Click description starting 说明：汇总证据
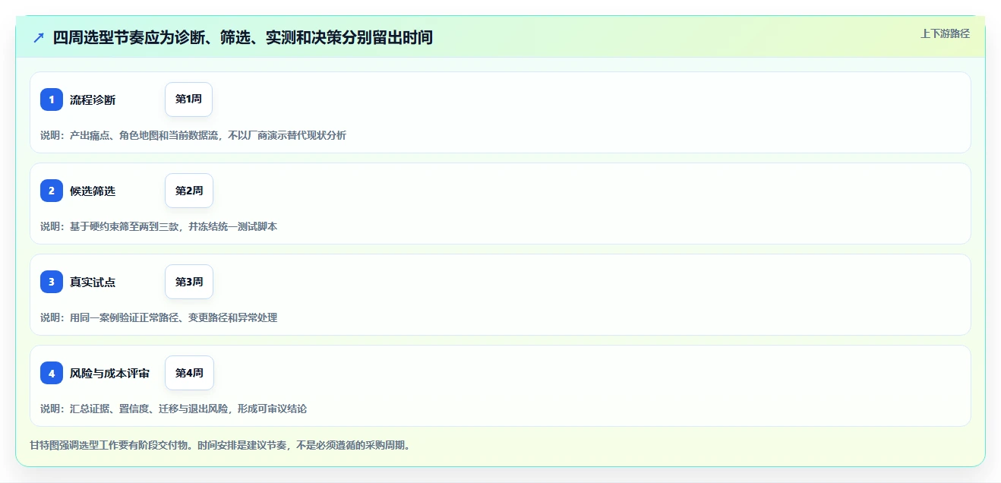 pos(173,409)
